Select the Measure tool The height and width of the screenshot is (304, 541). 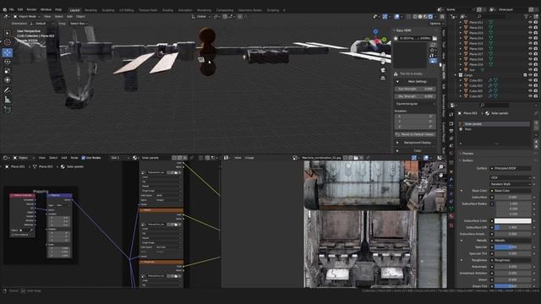[x=8, y=100]
